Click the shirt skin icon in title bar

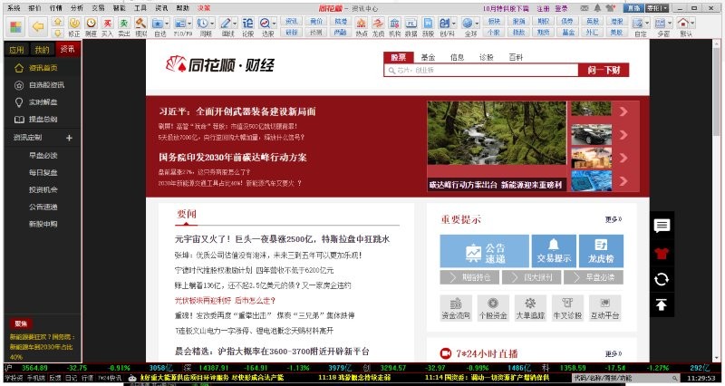coord(610,8)
